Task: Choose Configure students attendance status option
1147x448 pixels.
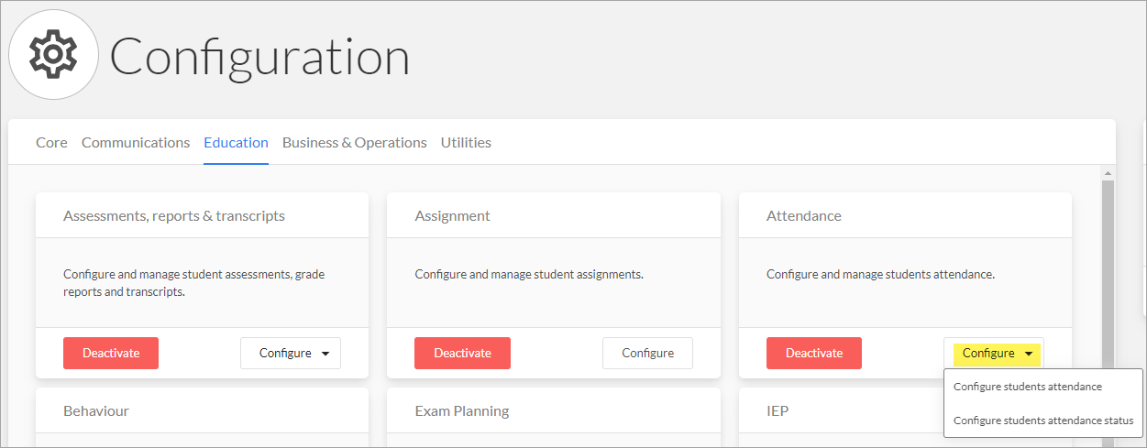Action: tap(1043, 421)
